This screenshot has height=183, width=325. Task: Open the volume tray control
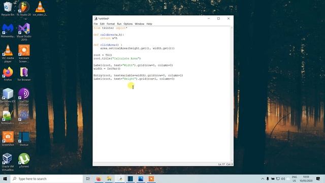[283, 178]
